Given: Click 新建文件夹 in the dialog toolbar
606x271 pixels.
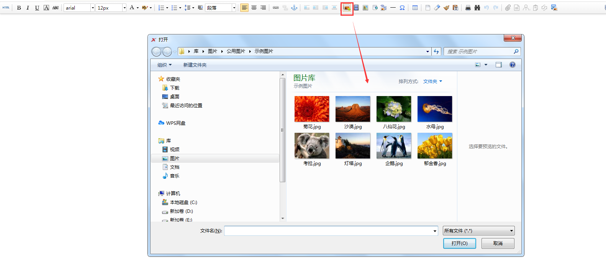Looking at the screenshot, I should click(x=195, y=65).
